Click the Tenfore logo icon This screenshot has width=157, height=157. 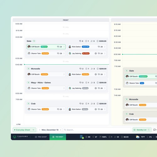click(14, 137)
